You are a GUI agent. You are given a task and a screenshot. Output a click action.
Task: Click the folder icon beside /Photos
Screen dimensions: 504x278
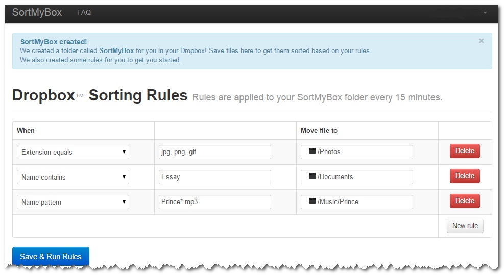tap(312, 151)
